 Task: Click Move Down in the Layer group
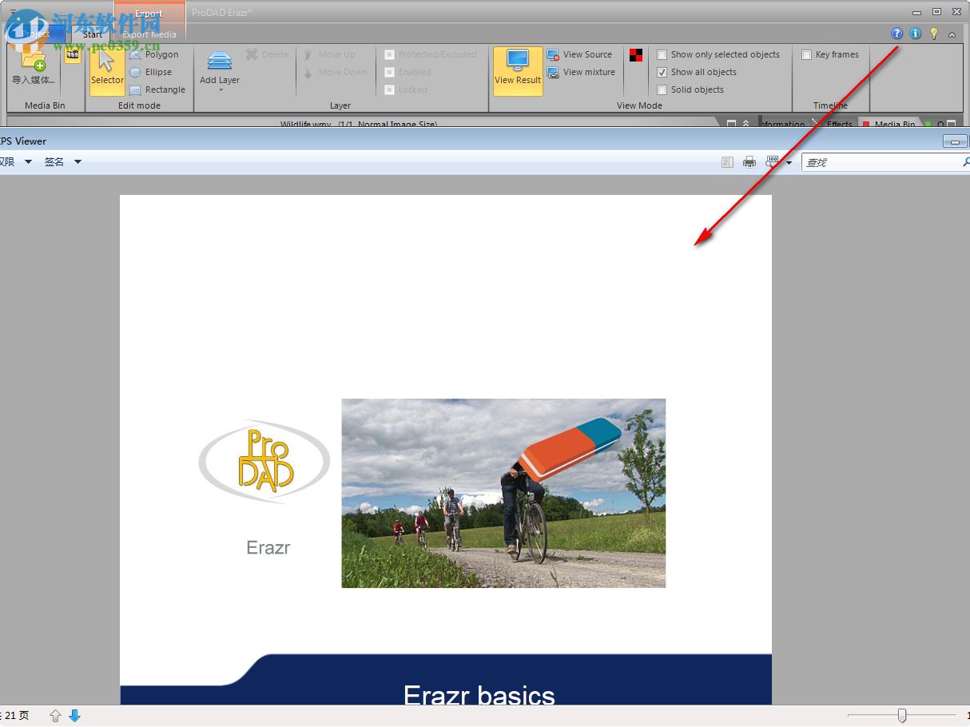click(334, 72)
